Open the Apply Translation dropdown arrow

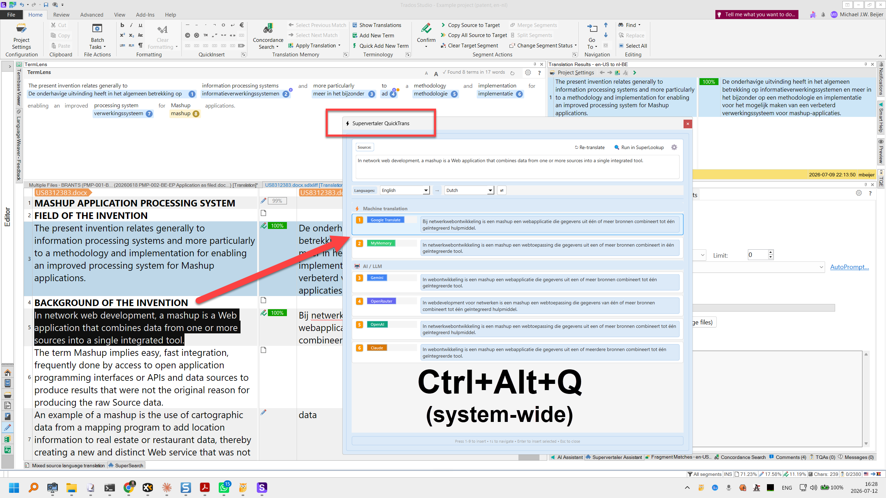click(339, 46)
